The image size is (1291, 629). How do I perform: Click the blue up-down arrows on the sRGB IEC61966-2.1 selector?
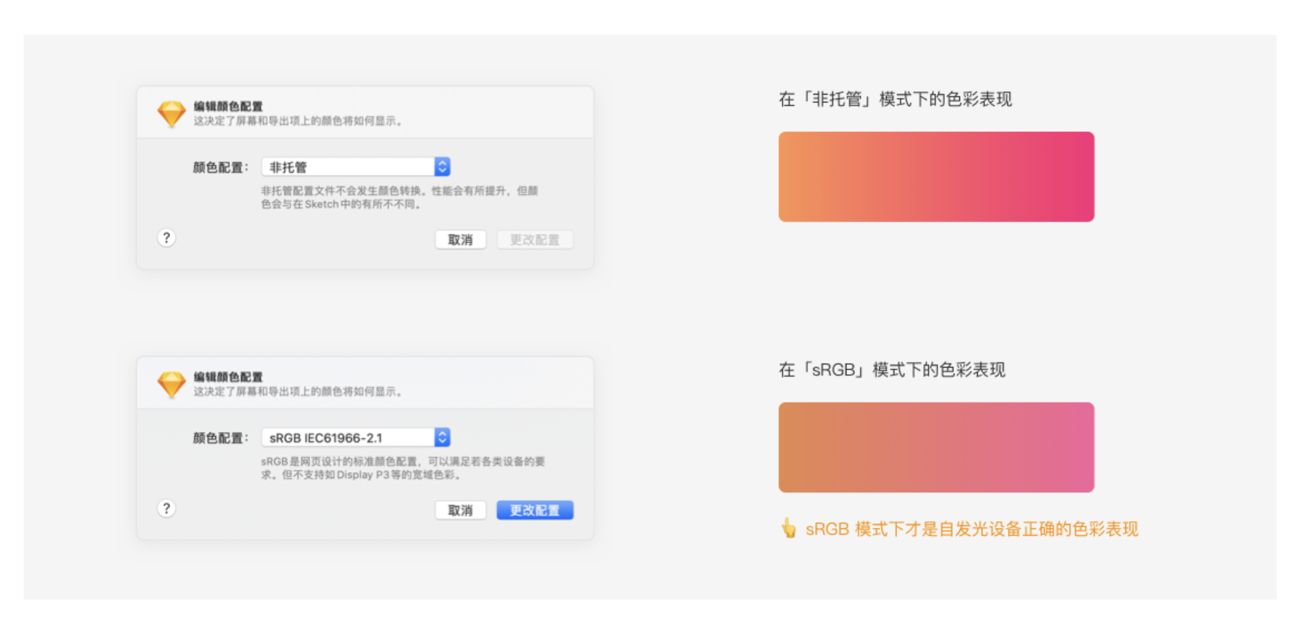[x=442, y=437]
